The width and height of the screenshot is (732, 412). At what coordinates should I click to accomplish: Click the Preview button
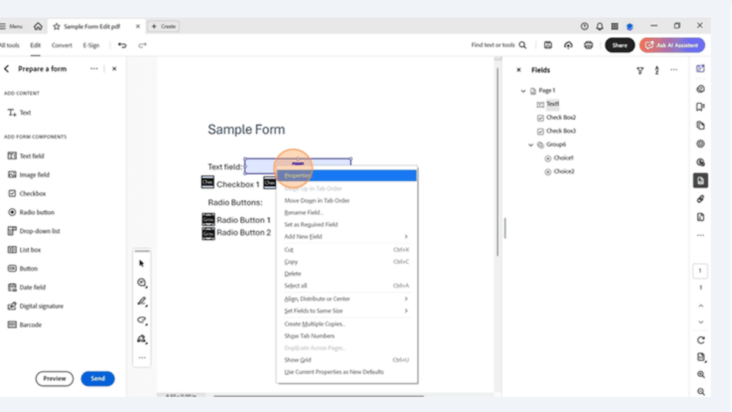tap(54, 378)
